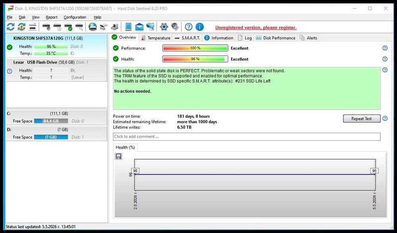This screenshot has height=233, width=397.
Task: Open the View menu
Action: [x=36, y=17]
